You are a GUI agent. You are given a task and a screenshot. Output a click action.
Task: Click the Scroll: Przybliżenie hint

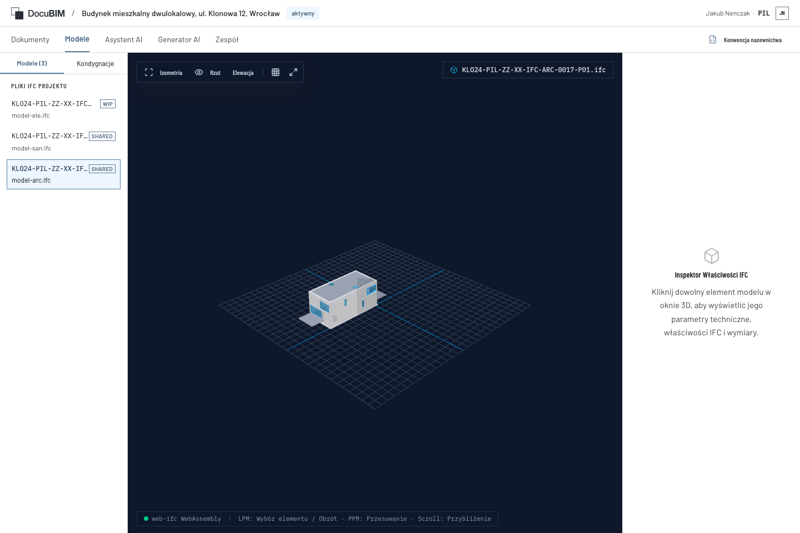pyautogui.click(x=454, y=519)
